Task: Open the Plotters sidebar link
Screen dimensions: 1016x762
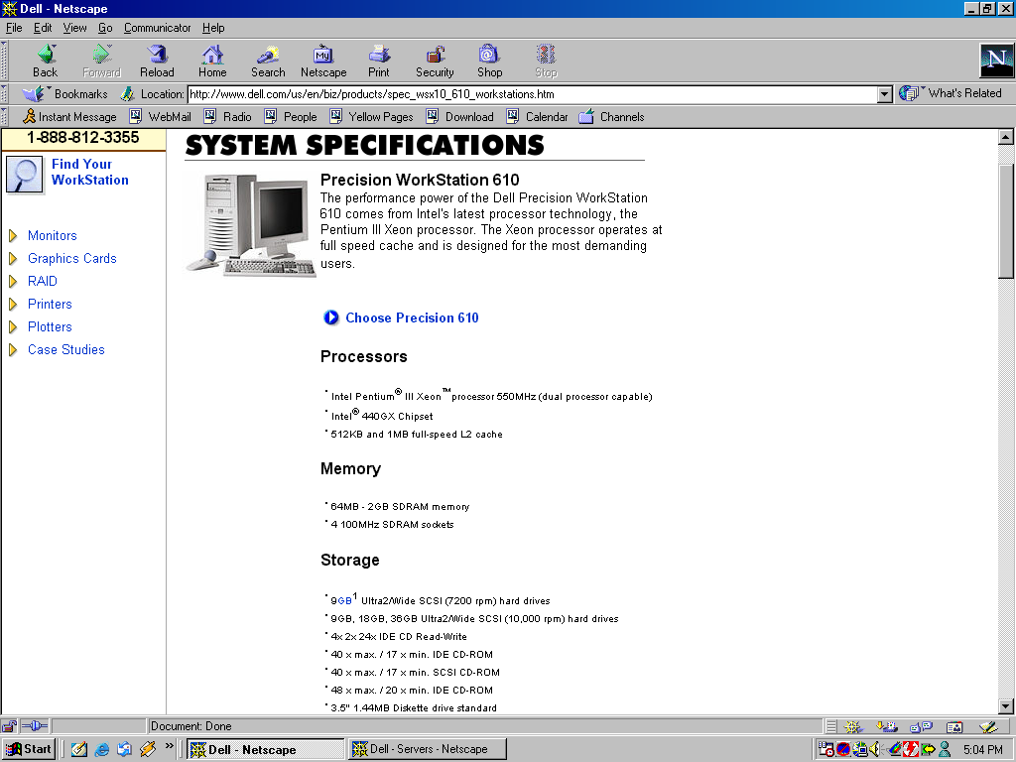Action: [x=50, y=326]
